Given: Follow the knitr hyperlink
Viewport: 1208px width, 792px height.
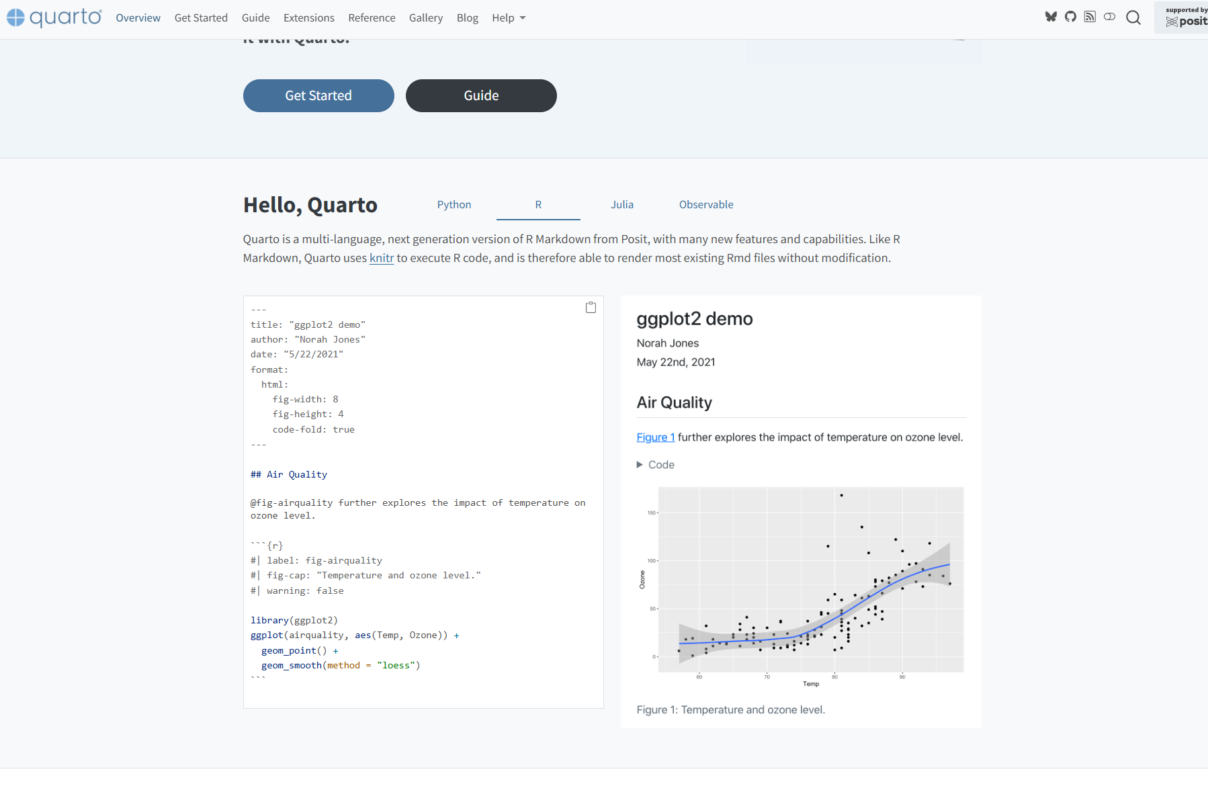Looking at the screenshot, I should (x=382, y=258).
